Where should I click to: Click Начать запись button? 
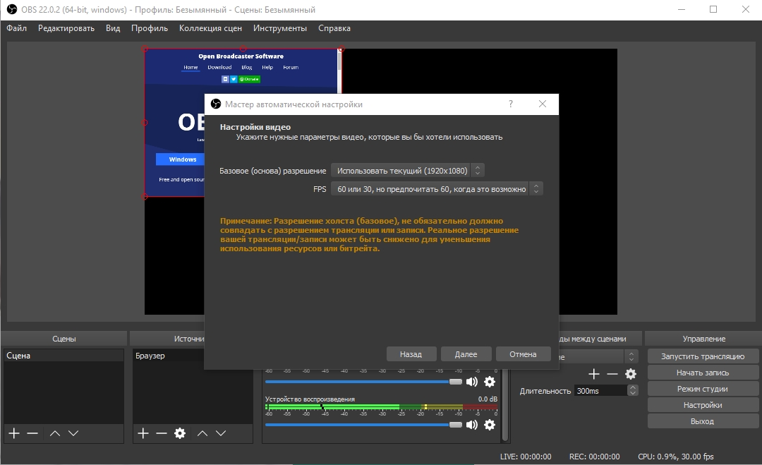click(703, 373)
